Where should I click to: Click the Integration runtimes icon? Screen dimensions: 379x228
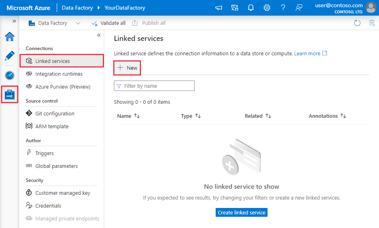pyautogui.click(x=29, y=74)
